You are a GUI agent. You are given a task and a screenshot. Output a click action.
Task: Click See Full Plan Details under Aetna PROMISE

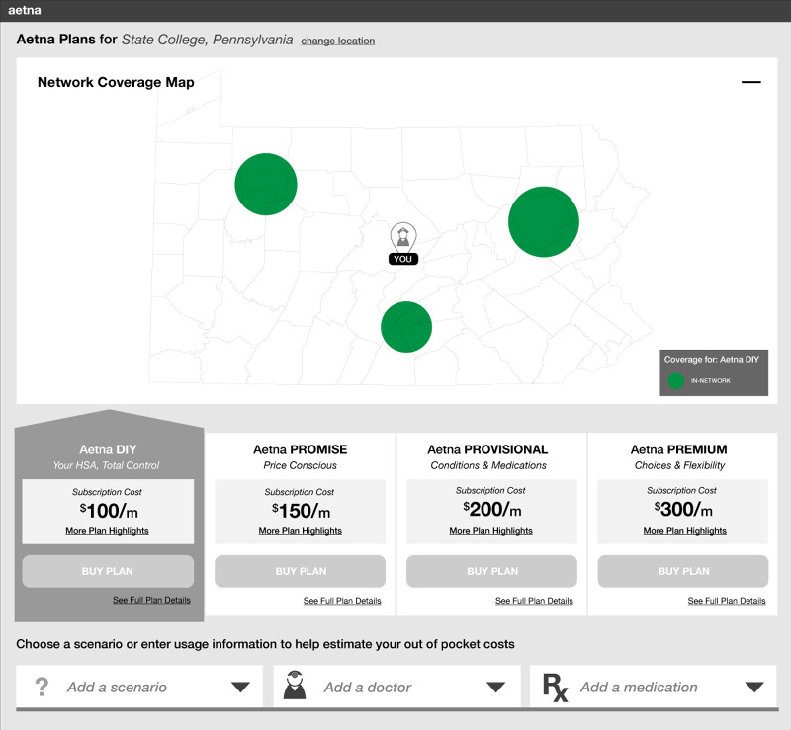tap(342, 600)
